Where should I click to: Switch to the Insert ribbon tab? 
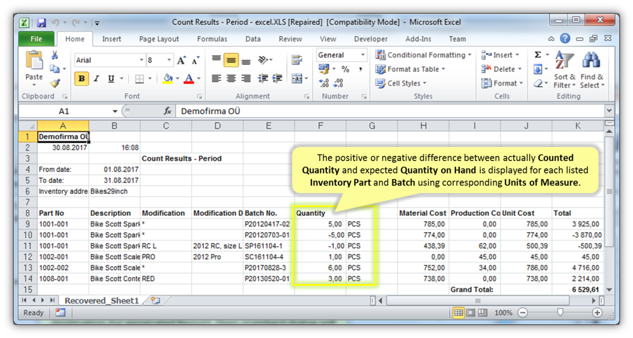tap(112, 39)
